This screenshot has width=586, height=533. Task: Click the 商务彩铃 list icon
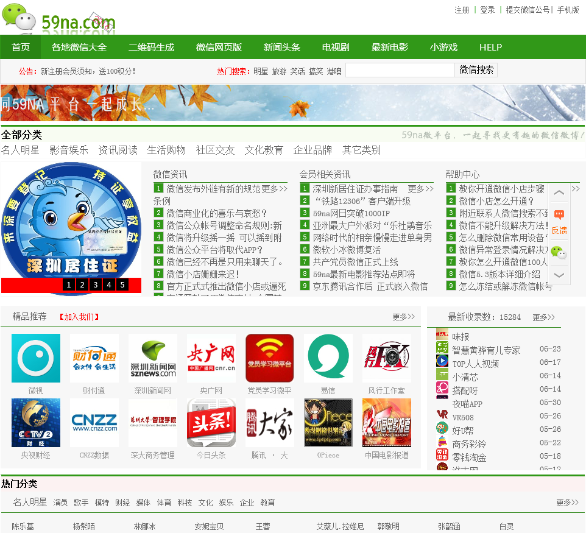[x=442, y=441]
